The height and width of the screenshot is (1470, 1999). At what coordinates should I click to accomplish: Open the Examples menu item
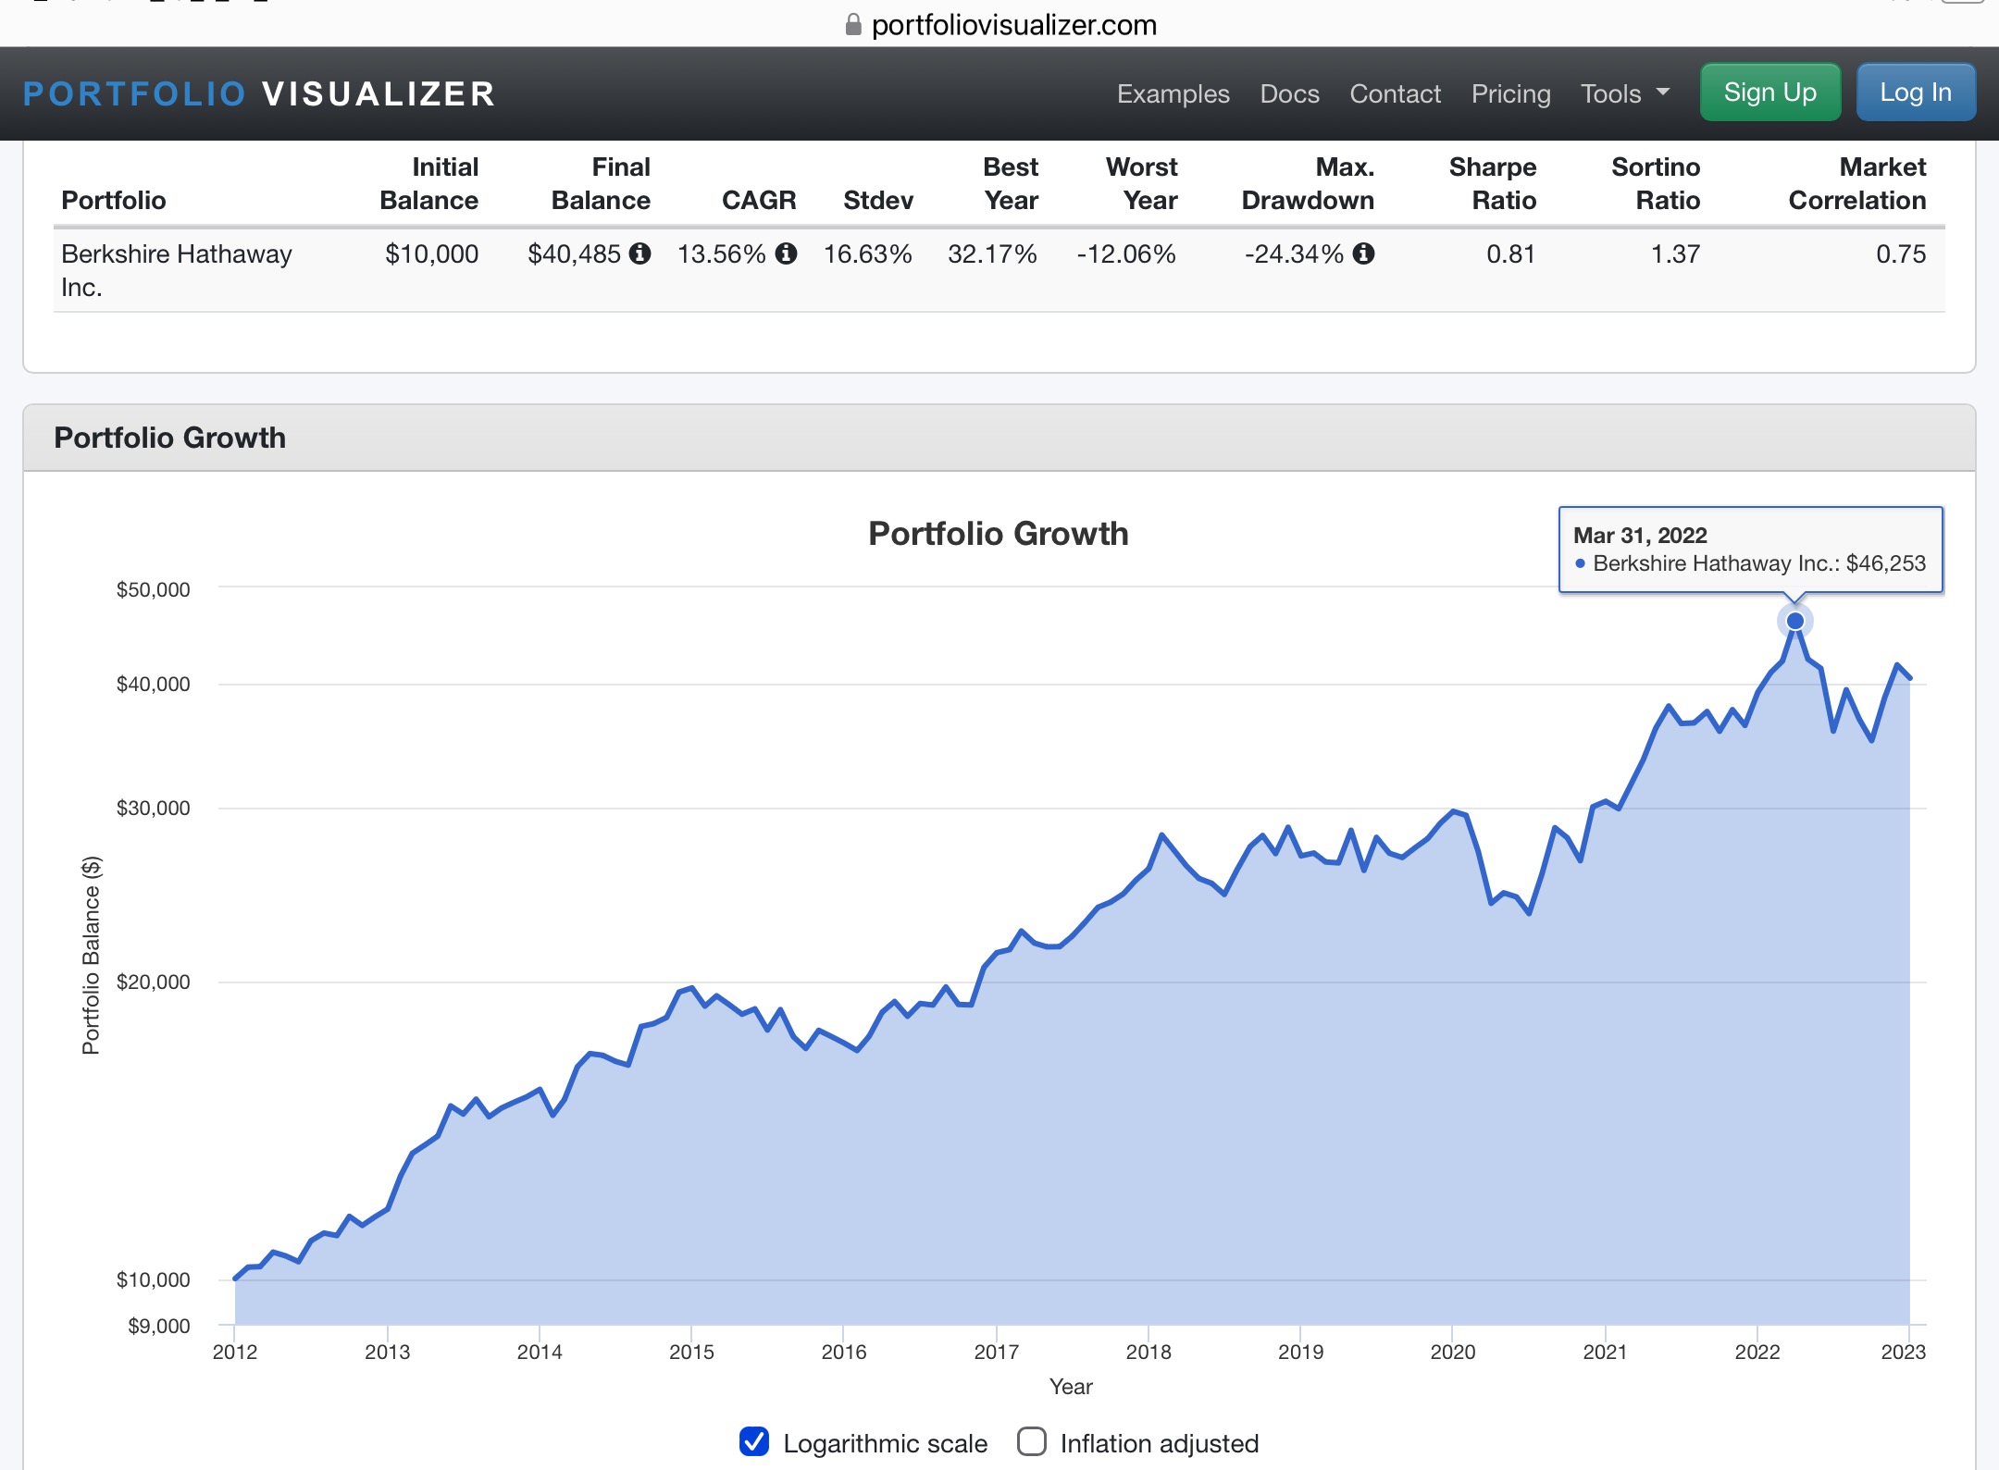point(1173,93)
